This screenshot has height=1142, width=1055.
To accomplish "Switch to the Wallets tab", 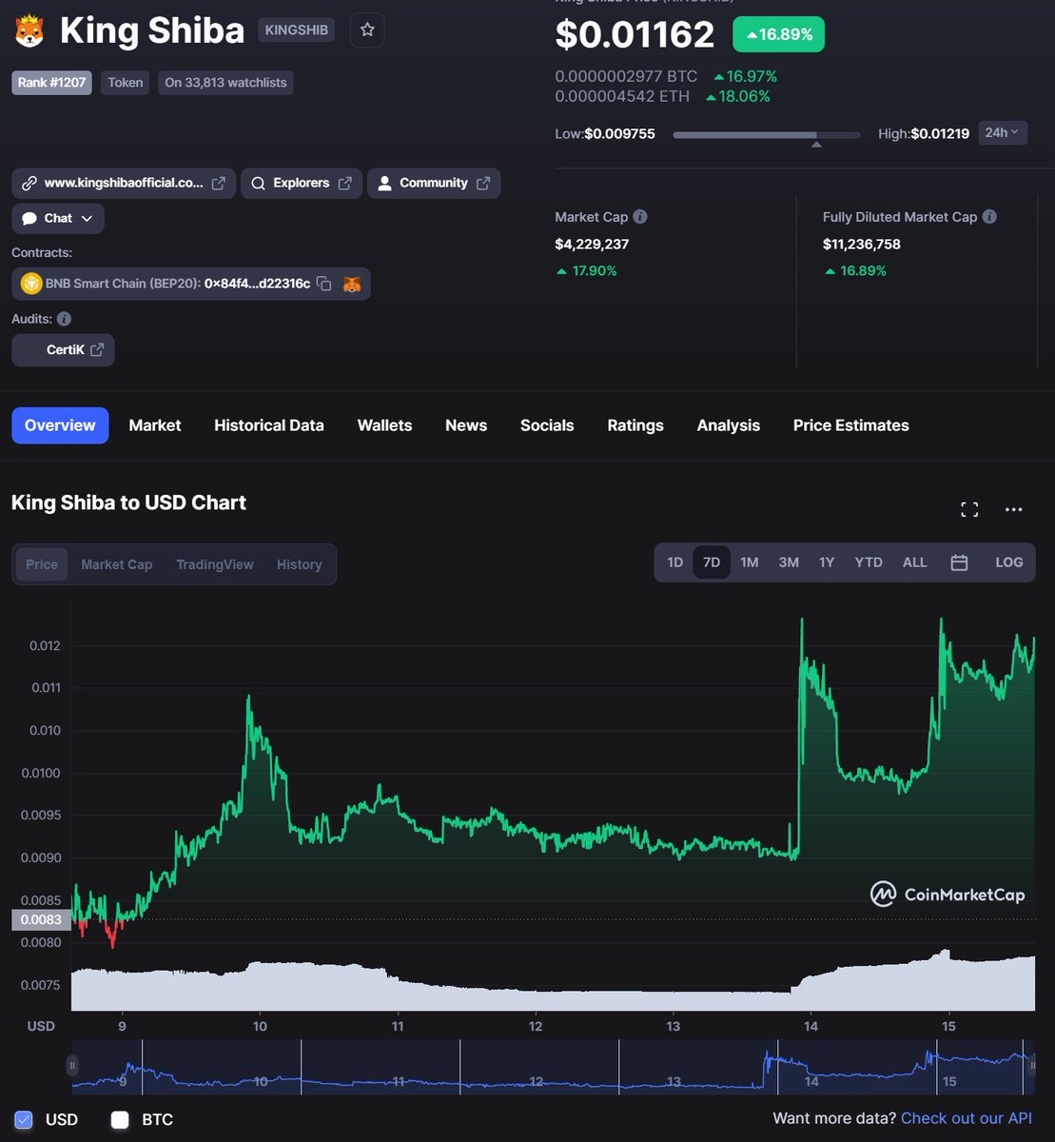I will [384, 425].
